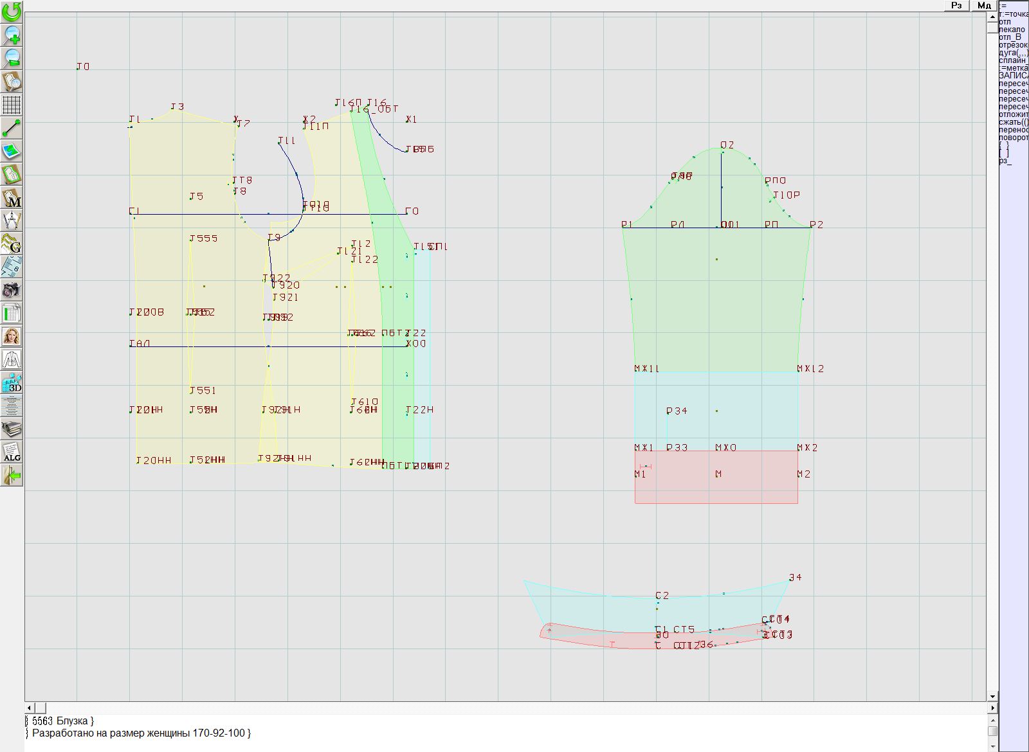
Task: Zoom in with the plus magnifier
Action: [x=12, y=35]
